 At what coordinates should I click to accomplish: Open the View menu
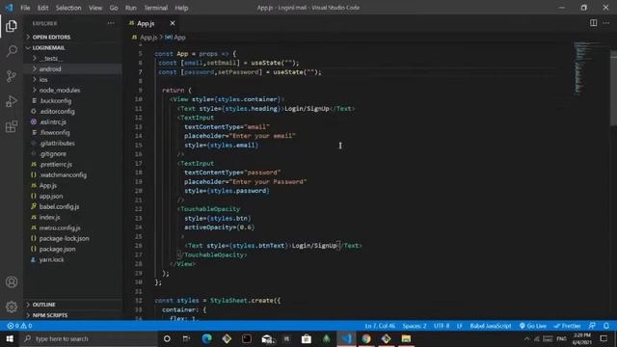(95, 8)
